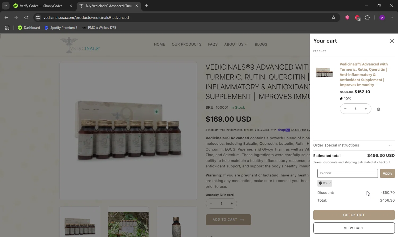Open the cart product title link
This screenshot has height=237, width=398.
364,75
